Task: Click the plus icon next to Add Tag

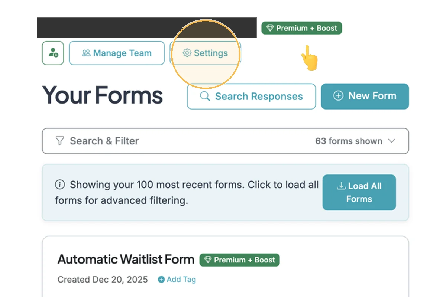Action: click(161, 280)
